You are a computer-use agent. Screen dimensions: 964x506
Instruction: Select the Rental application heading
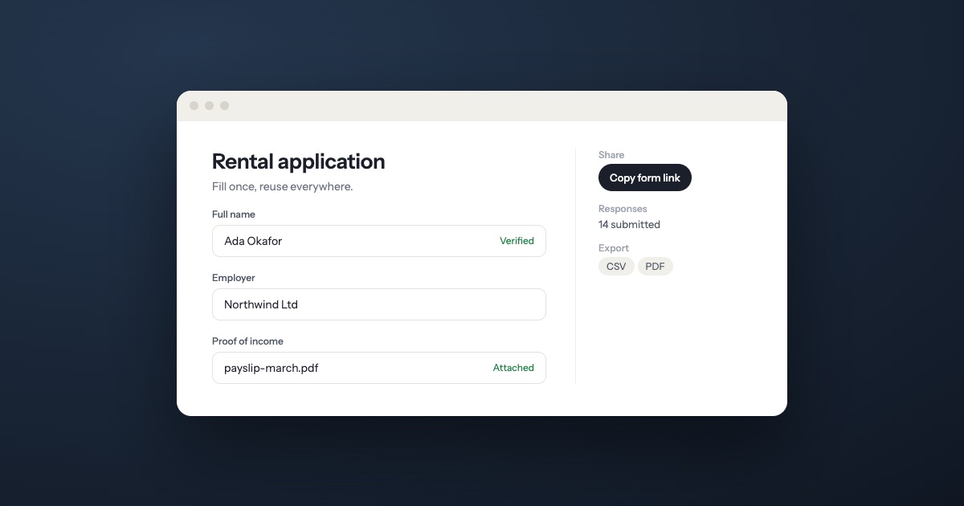tap(298, 161)
